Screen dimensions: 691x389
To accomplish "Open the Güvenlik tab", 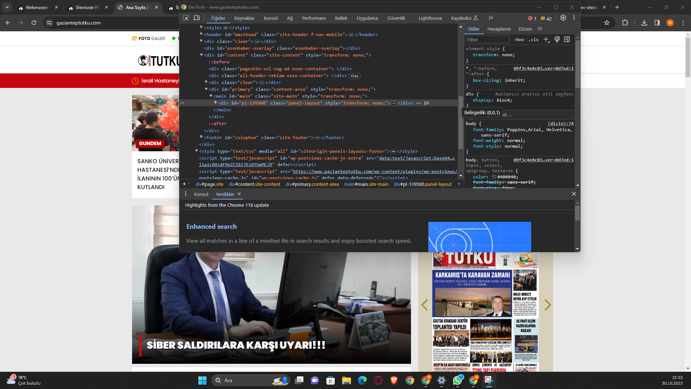I will [x=396, y=18].
